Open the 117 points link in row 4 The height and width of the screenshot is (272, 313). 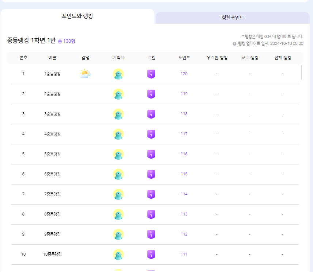(184, 134)
